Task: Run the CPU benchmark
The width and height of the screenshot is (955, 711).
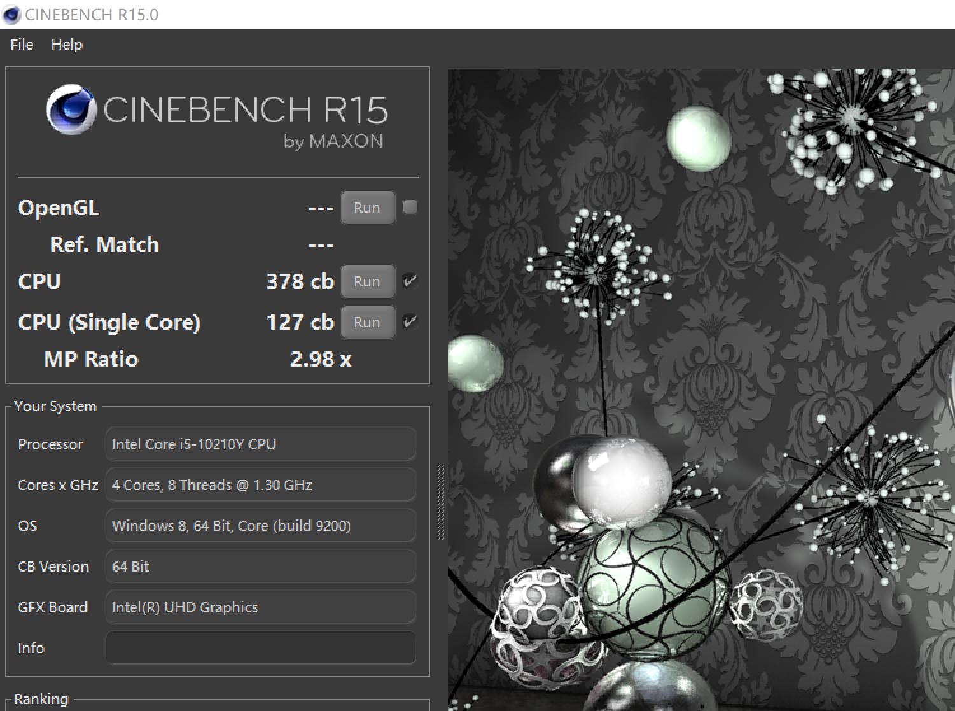Action: coord(367,281)
